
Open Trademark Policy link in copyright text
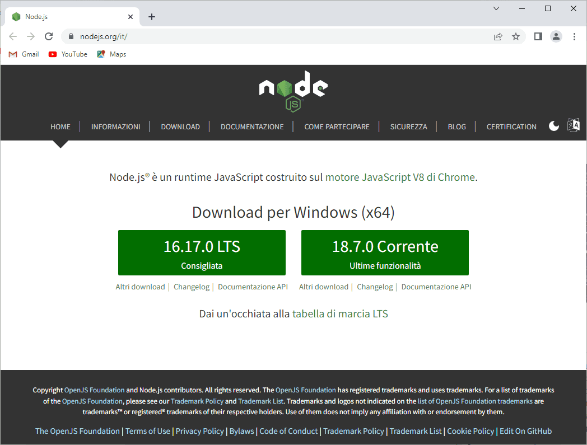197,401
